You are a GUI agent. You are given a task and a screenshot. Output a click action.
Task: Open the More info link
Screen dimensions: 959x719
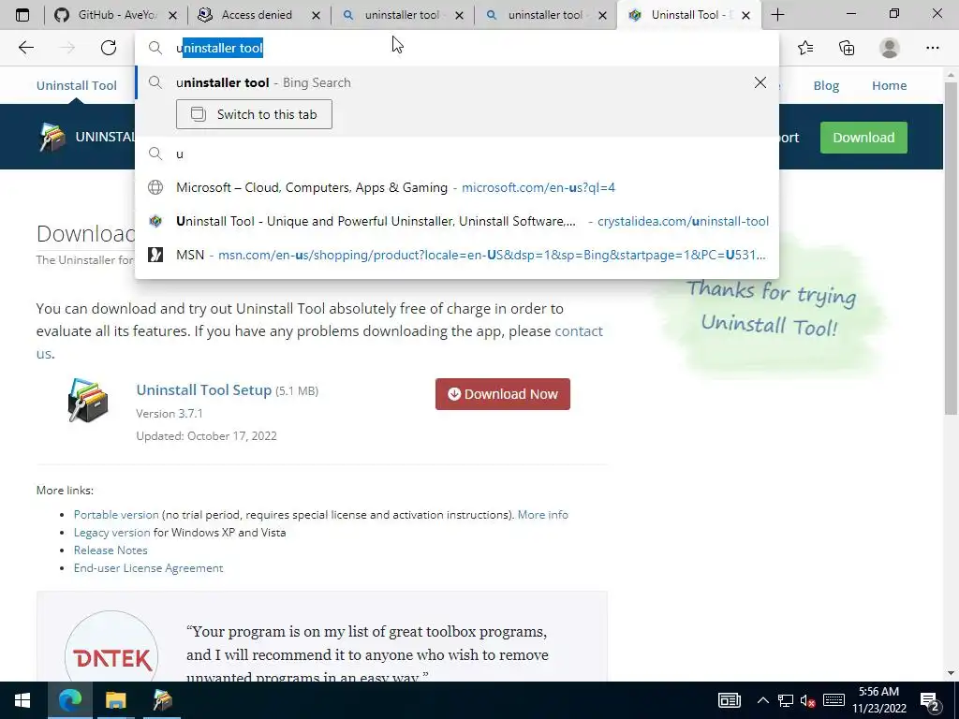coord(542,515)
